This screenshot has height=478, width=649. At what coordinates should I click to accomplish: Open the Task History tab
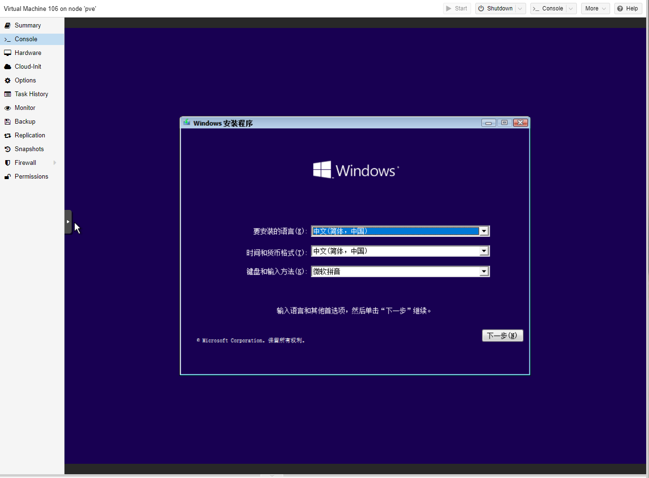point(31,94)
